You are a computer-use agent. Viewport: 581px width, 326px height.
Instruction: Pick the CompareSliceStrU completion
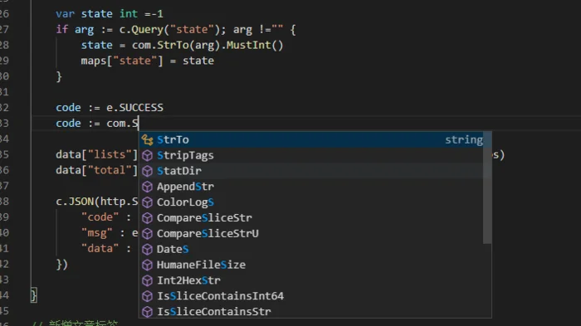pos(311,233)
